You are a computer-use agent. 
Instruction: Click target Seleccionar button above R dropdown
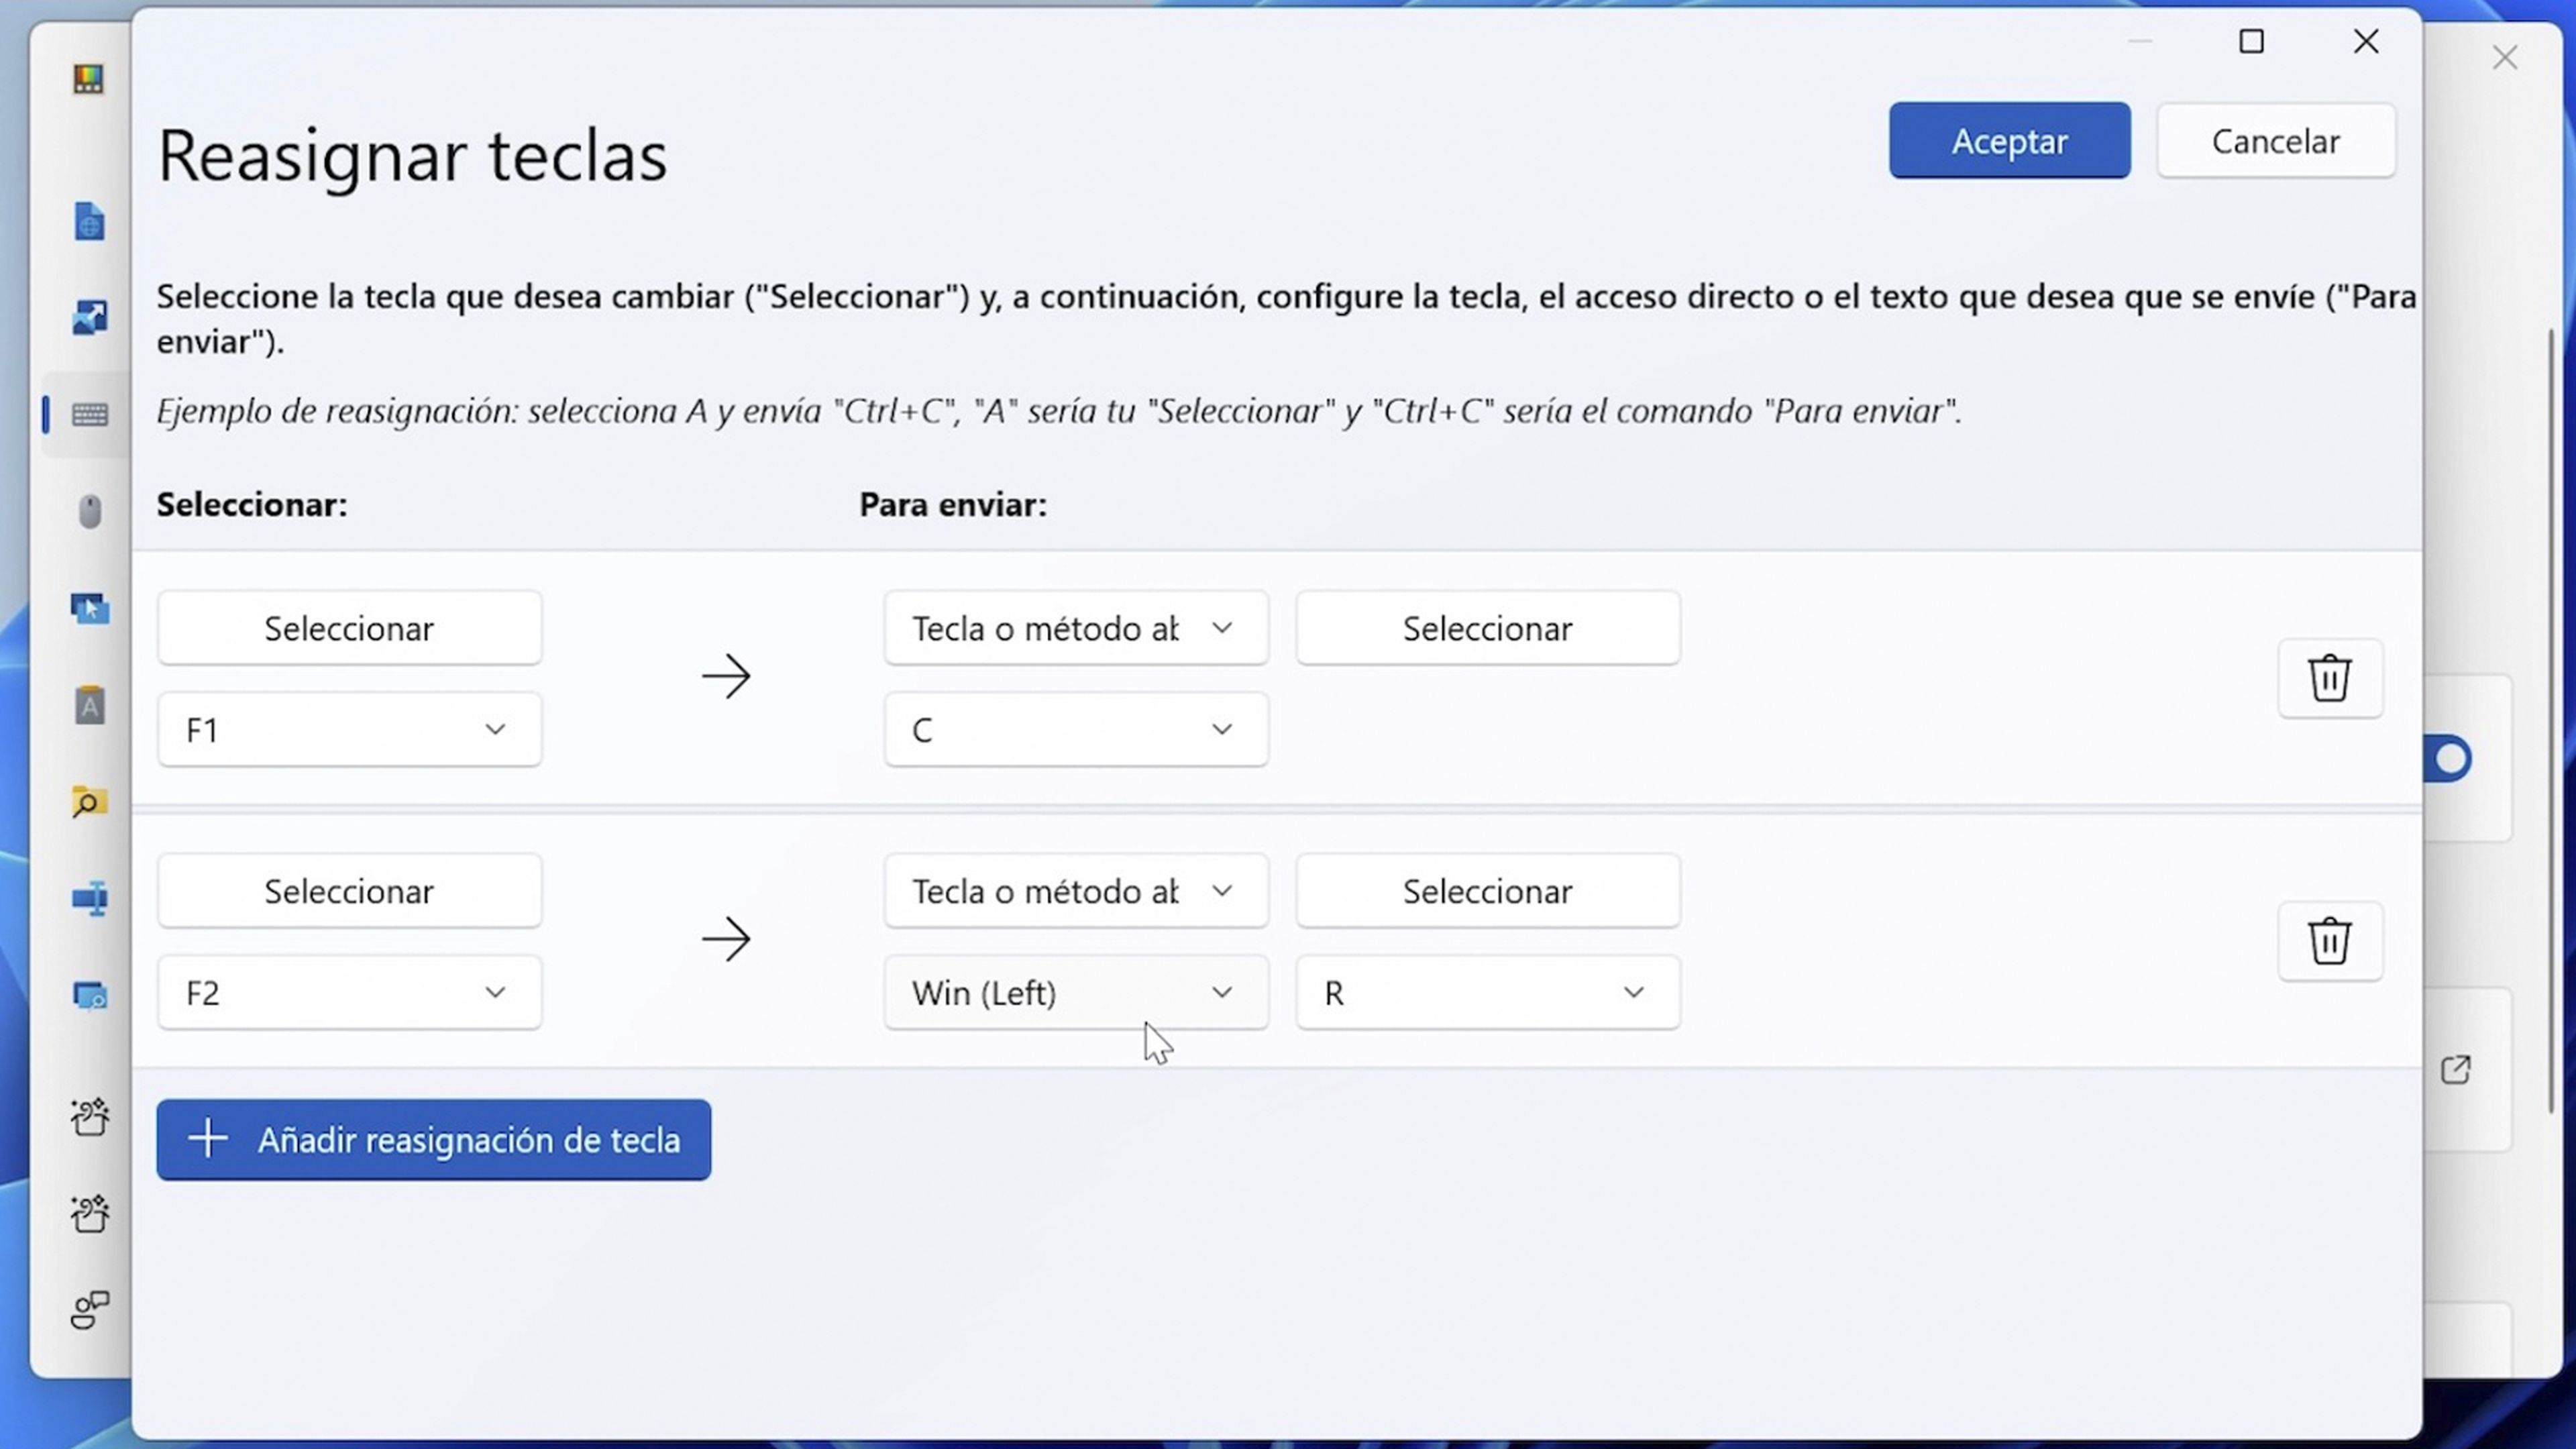pos(1488,891)
